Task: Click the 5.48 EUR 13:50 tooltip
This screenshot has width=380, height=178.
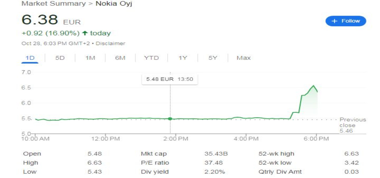Action: coord(170,79)
